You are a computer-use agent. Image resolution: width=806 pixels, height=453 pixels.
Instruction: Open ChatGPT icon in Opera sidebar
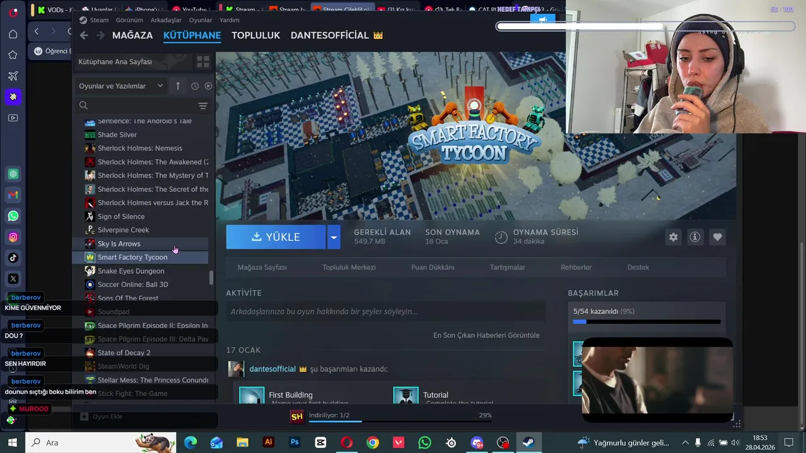[x=13, y=174]
